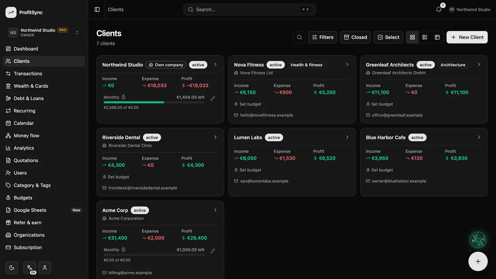Click the NS avatar in top bar
This screenshot has height=279, width=496.
click(452, 9)
